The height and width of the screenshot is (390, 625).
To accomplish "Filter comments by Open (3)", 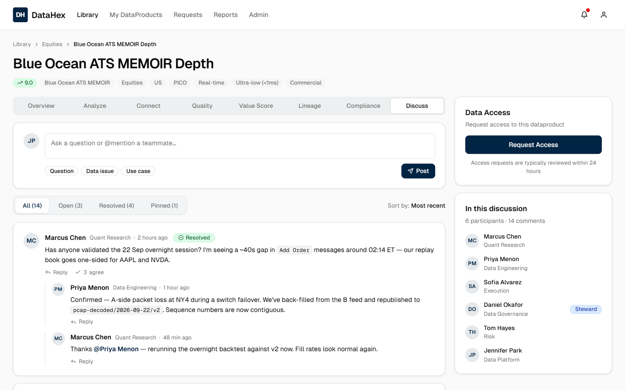I will pos(70,206).
